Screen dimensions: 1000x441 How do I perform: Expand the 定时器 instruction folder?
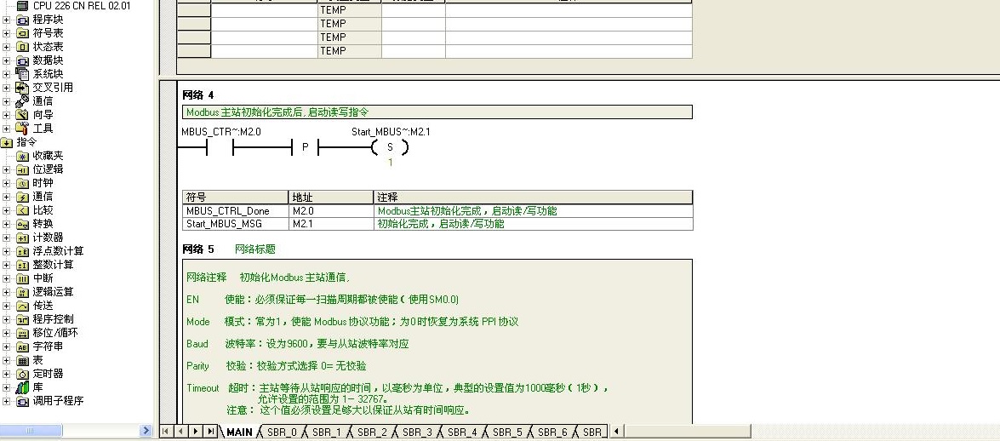point(6,374)
